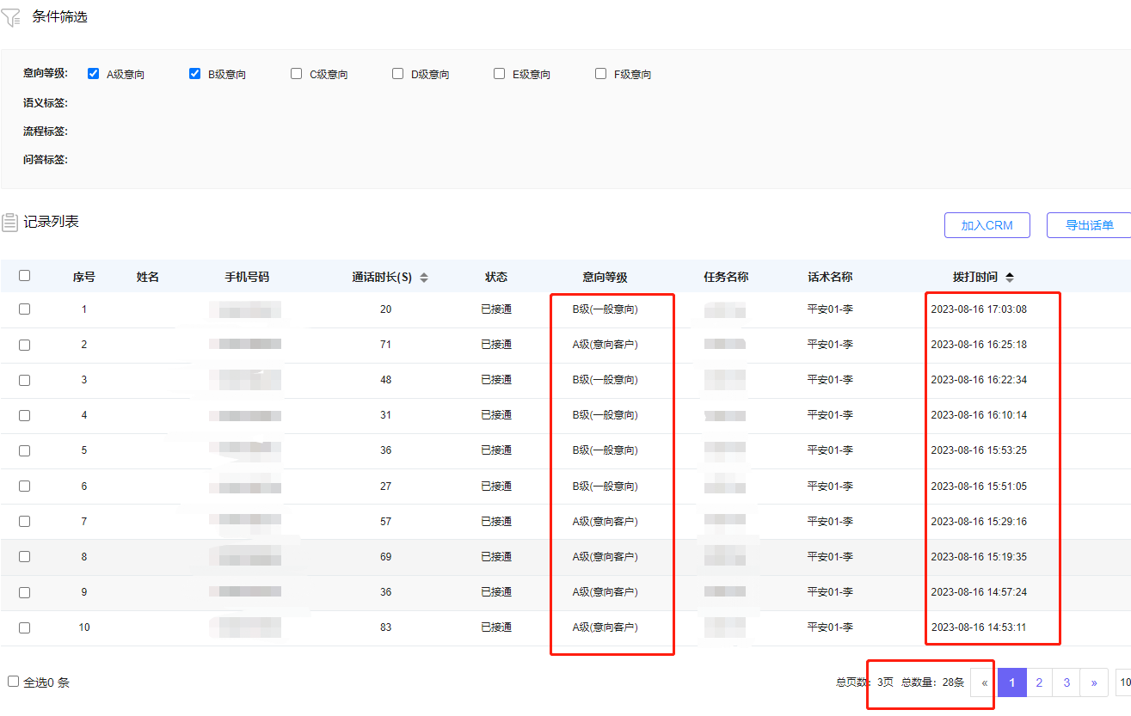Open the page size dropdown showing 10
Viewport: 1131px width, 716px height.
point(1123,682)
